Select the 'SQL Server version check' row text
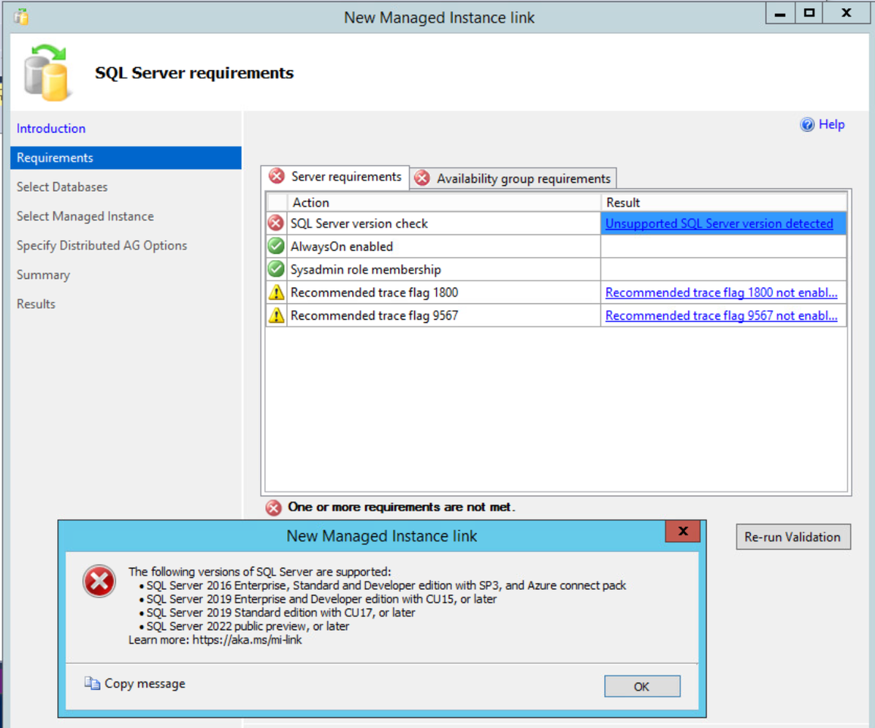 coord(359,223)
